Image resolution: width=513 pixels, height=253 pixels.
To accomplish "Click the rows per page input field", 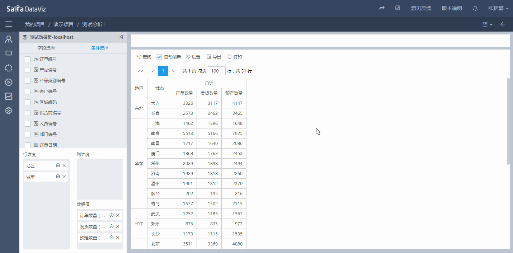I will tap(217, 71).
